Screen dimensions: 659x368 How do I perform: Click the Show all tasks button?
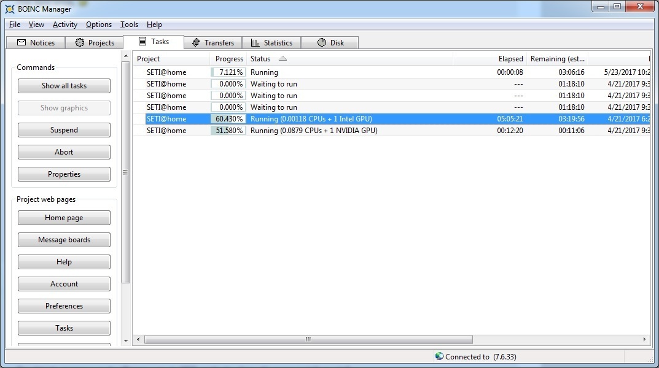point(64,86)
